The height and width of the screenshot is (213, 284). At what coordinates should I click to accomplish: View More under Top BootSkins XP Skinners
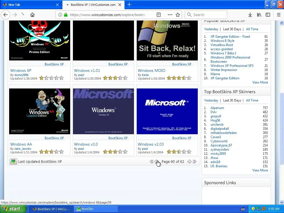260,170
